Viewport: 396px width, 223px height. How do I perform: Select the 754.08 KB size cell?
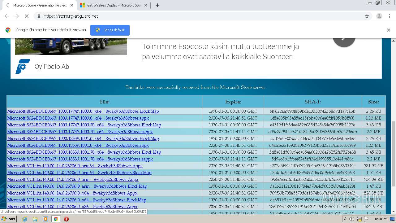pos(374,179)
